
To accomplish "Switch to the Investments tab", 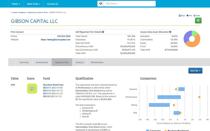I will pyautogui.click(x=42, y=62).
